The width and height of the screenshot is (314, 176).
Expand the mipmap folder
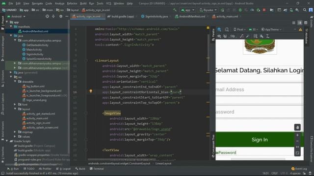15,132
